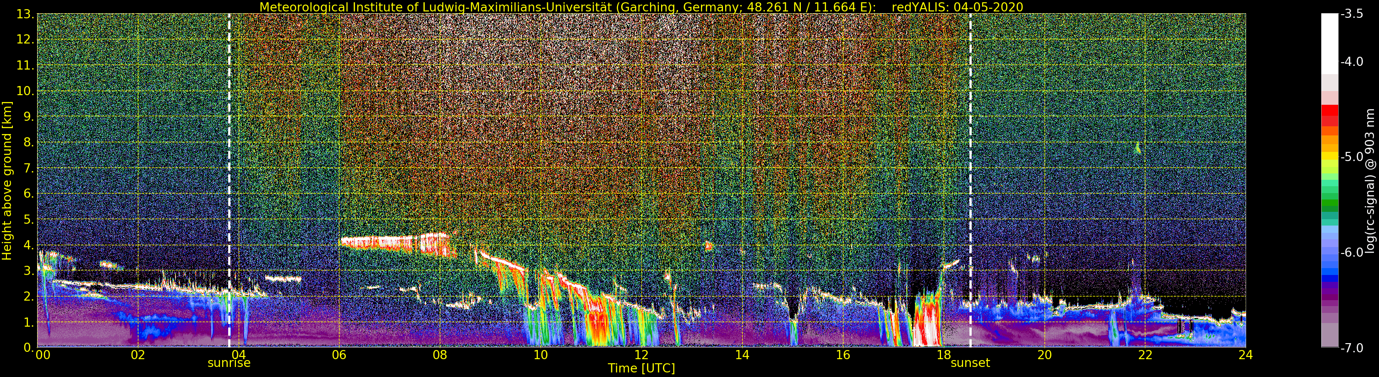Click the 13. tick on the height axis
Image resolution: width=1379 pixels, height=377 pixels.
(x=26, y=14)
